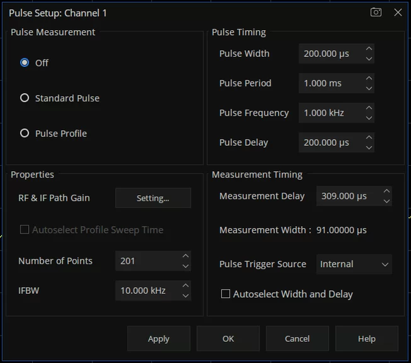Viewport: 411px width, 363px height.
Task: Choose Pulse Profile radio button
Action: pos(25,134)
